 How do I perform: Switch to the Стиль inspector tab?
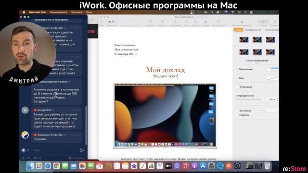(x=238, y=30)
